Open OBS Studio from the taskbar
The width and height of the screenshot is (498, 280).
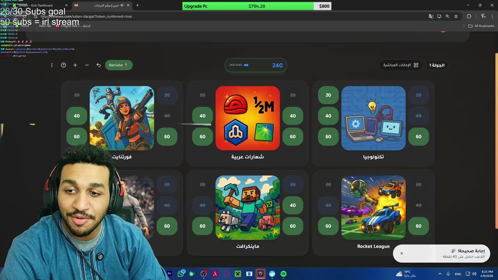tap(203, 274)
